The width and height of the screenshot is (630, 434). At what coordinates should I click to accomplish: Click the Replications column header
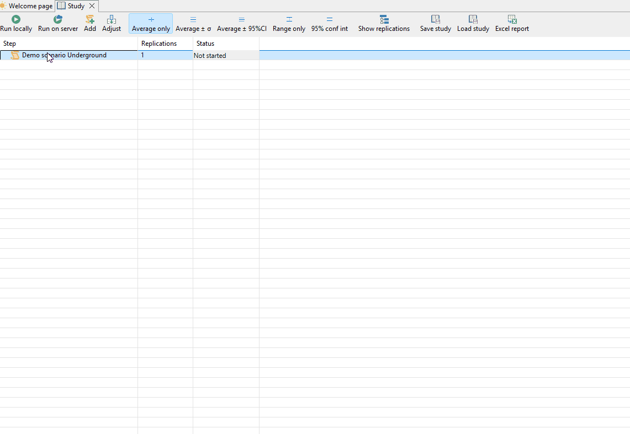pyautogui.click(x=165, y=44)
